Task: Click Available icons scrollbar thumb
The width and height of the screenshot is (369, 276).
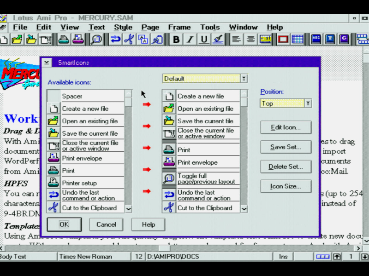Action: (x=129, y=102)
